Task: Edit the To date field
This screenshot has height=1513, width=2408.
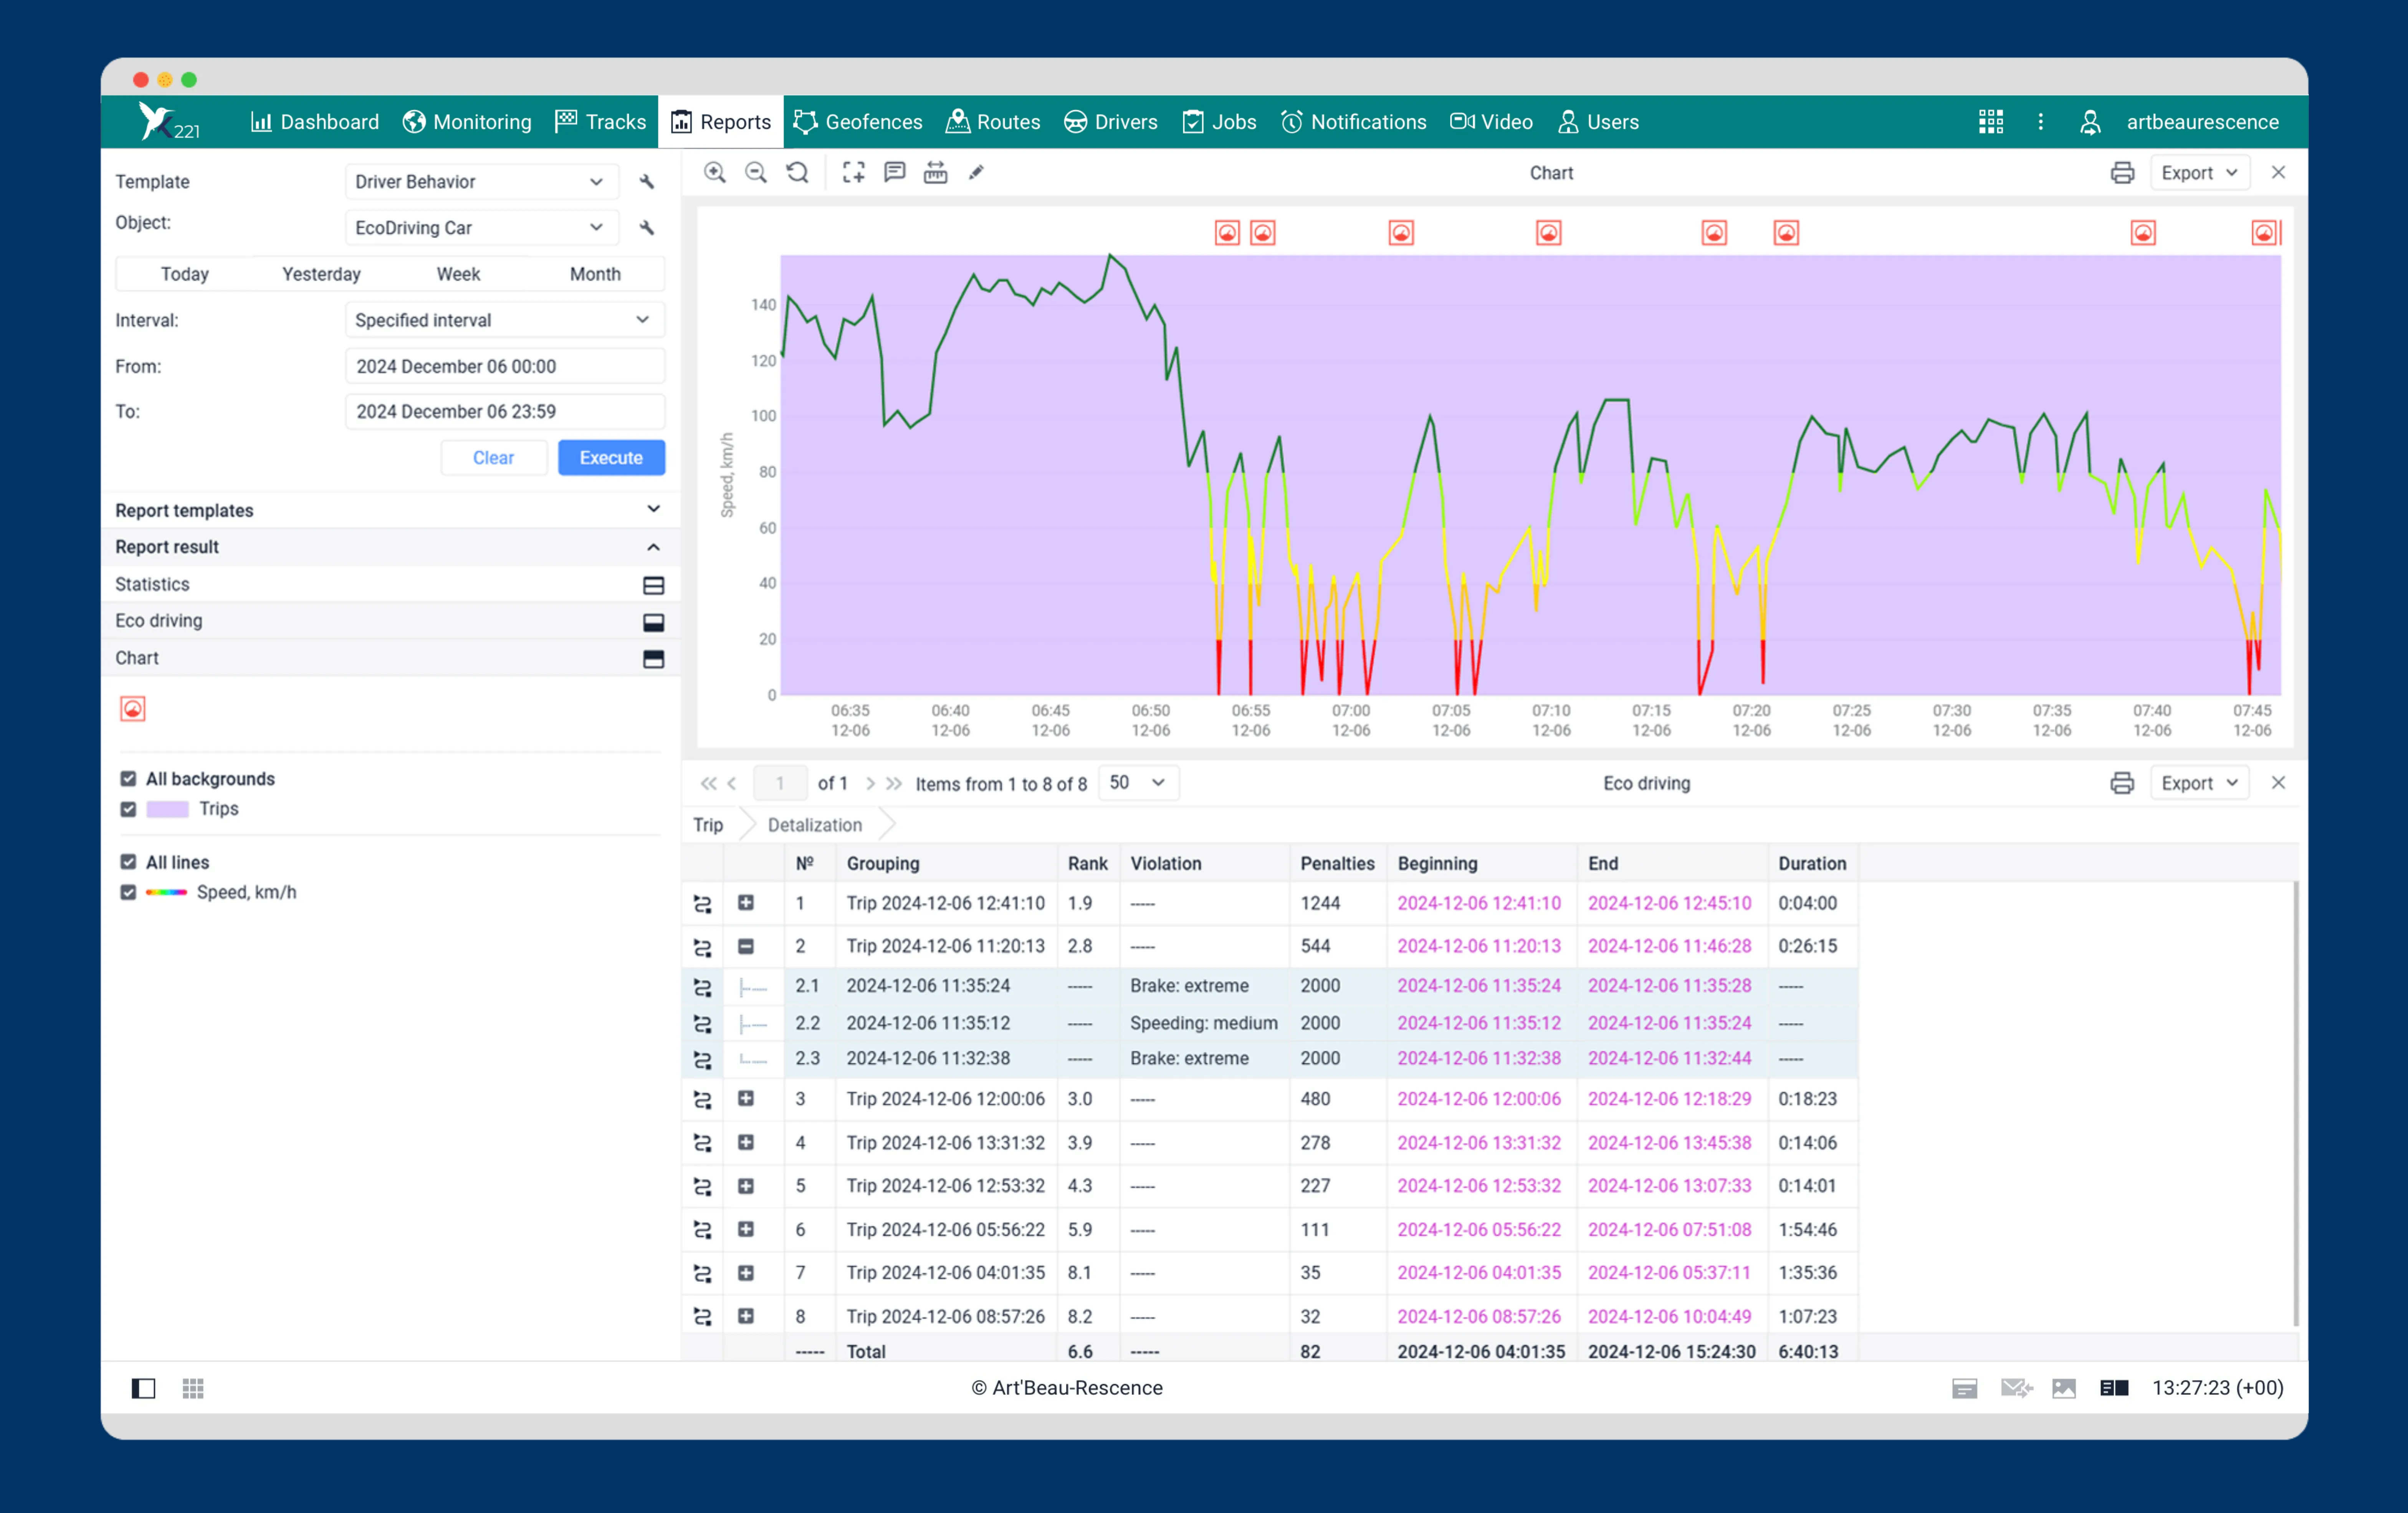Action: (x=505, y=411)
